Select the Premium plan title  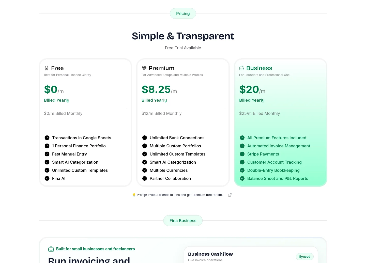tap(161, 68)
